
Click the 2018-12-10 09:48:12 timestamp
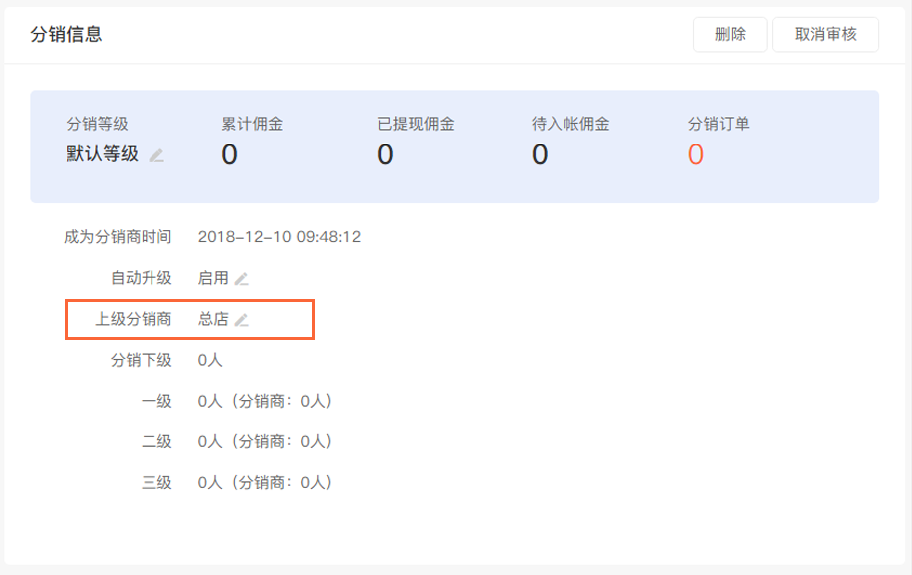coord(279,237)
